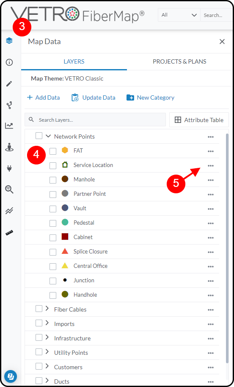Open the wifi magnifier search icon
234x387 pixels.
pyautogui.click(x=9, y=189)
